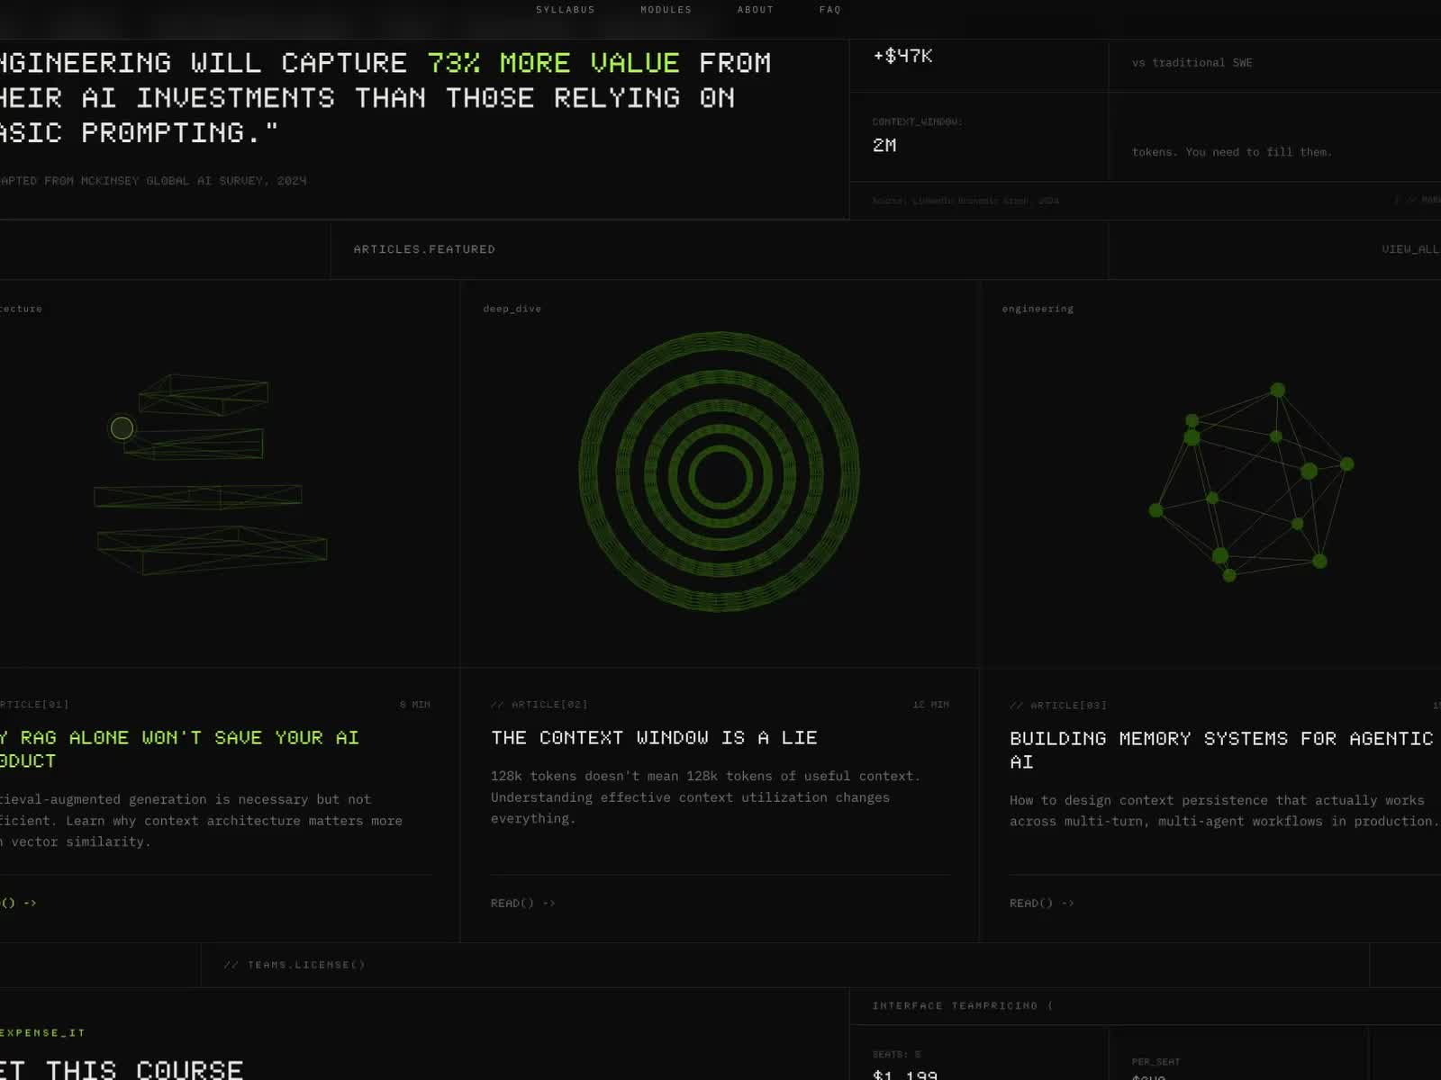The image size is (1441, 1080).
Task: Click the green node network graphic
Action: click(1252, 481)
